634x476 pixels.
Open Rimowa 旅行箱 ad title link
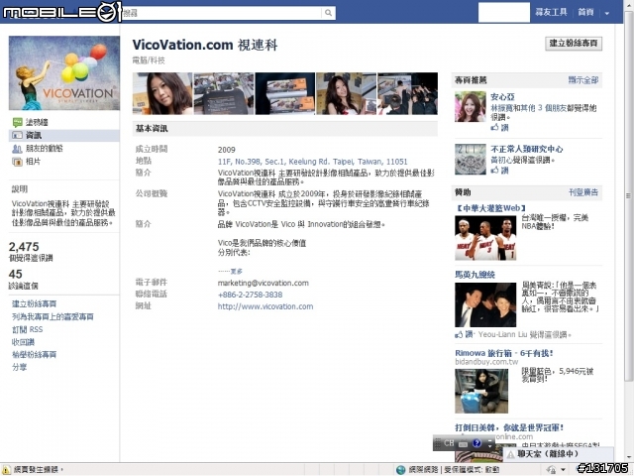click(504, 353)
